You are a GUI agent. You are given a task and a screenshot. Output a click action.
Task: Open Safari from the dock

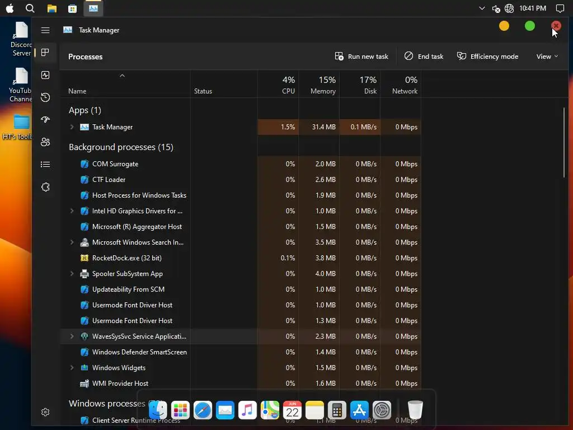click(x=203, y=410)
